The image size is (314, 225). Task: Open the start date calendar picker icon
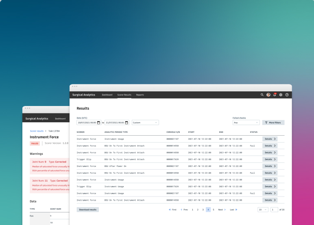[98, 123]
